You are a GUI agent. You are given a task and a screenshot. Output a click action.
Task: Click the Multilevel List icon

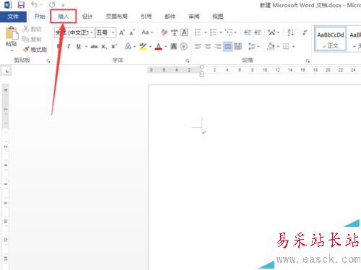pos(229,32)
